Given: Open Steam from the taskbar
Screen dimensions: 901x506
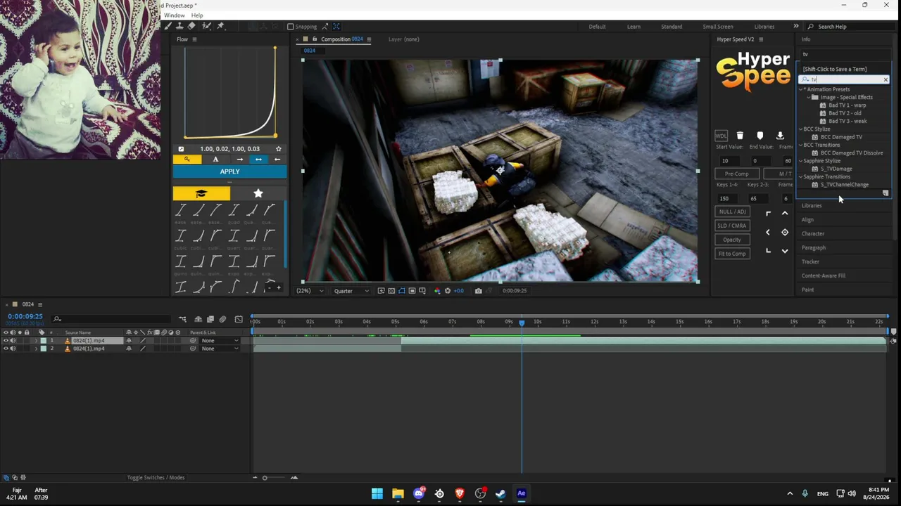Looking at the screenshot, I should point(500,493).
